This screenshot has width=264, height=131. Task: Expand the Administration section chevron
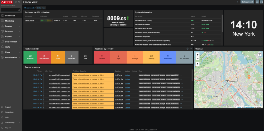[x=20, y=57]
